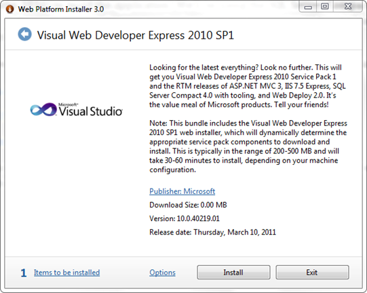The height and width of the screenshot is (293, 367).
Task: Click the Visual Web Developer Express 2010 SP1 heading
Action: [136, 35]
